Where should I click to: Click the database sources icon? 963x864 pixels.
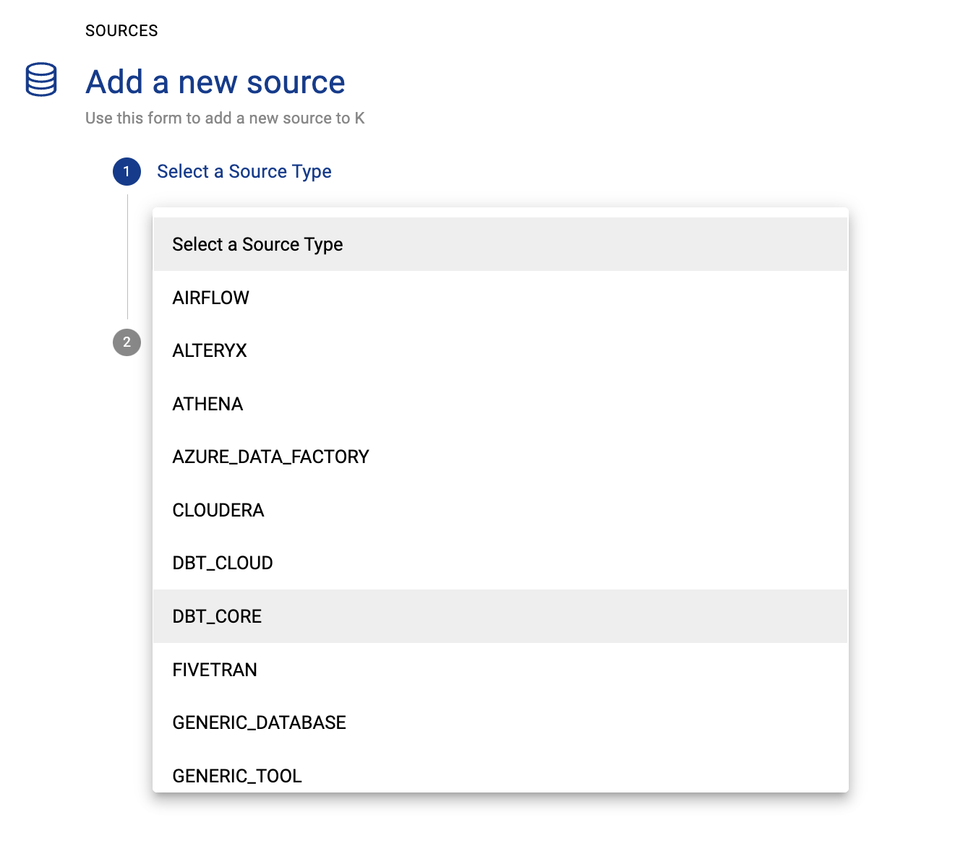[41, 79]
